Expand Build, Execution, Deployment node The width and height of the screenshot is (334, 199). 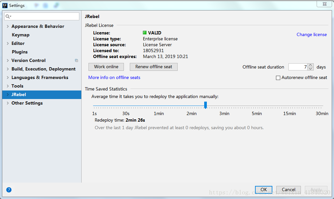8,69
